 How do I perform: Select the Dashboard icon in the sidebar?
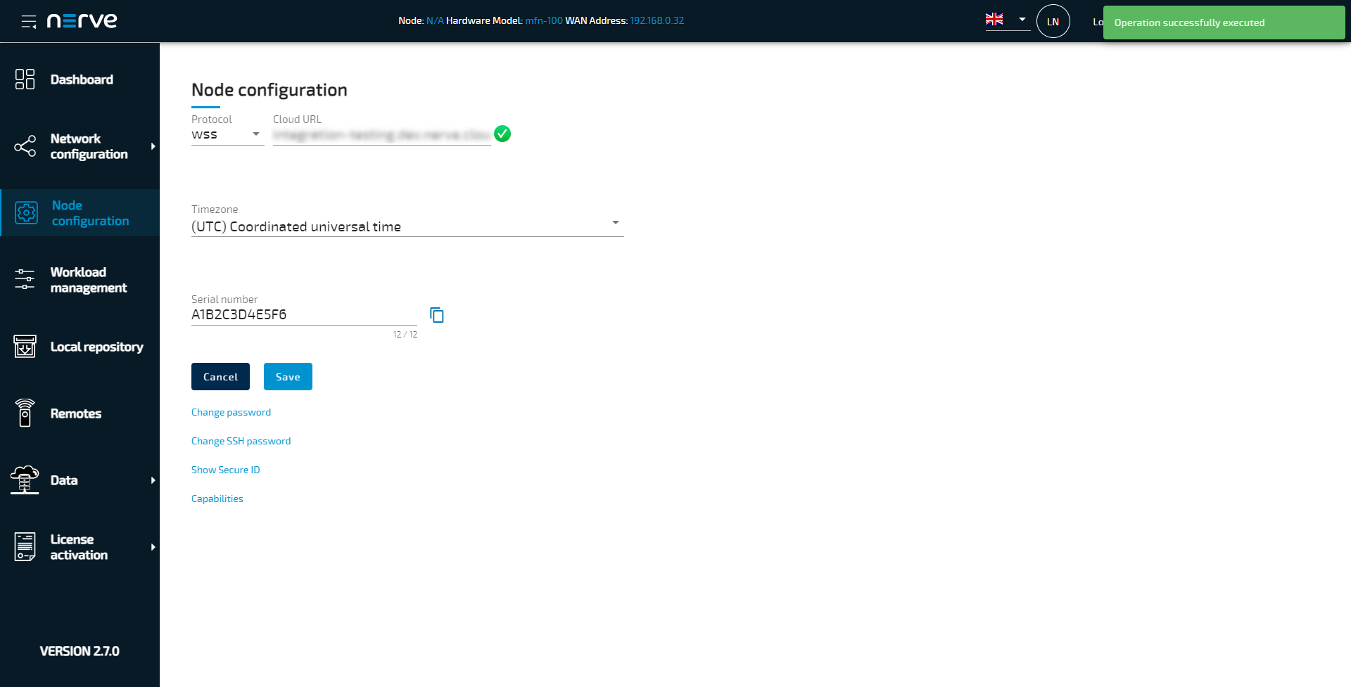pos(25,79)
